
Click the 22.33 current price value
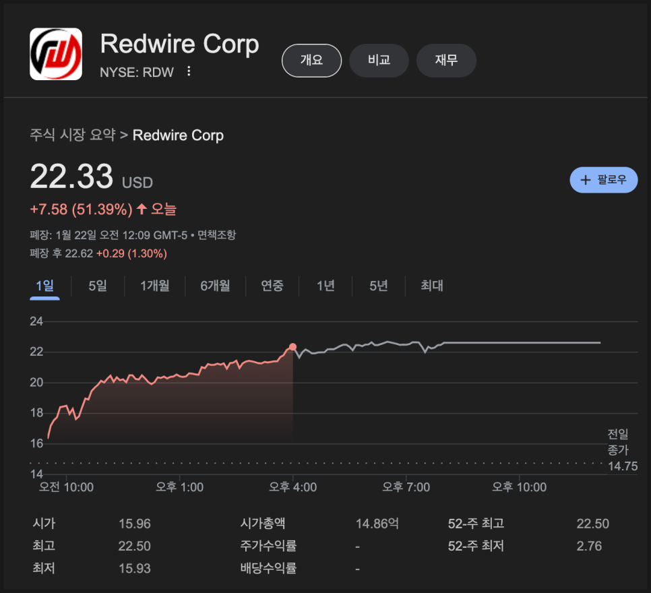point(71,177)
